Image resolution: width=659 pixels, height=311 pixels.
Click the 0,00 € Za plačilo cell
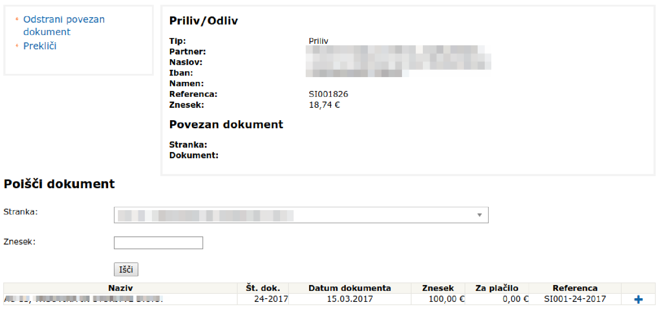click(x=515, y=299)
